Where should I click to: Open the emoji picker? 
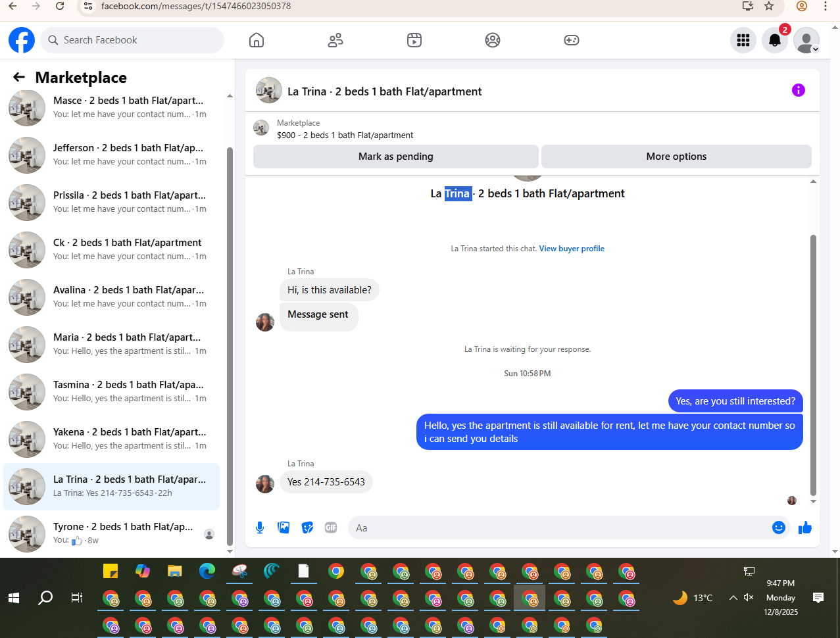pyautogui.click(x=779, y=528)
